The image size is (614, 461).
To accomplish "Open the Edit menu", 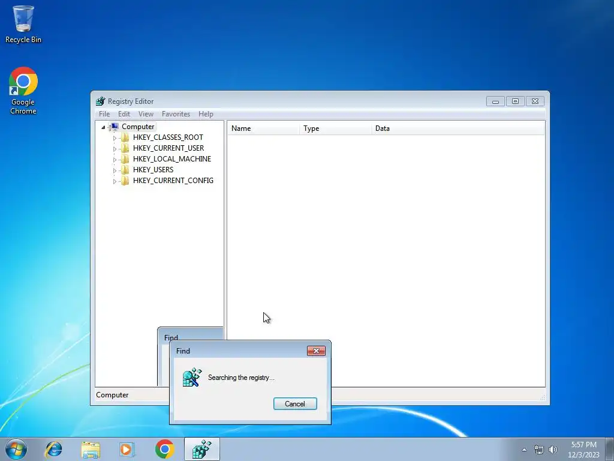I will point(124,113).
